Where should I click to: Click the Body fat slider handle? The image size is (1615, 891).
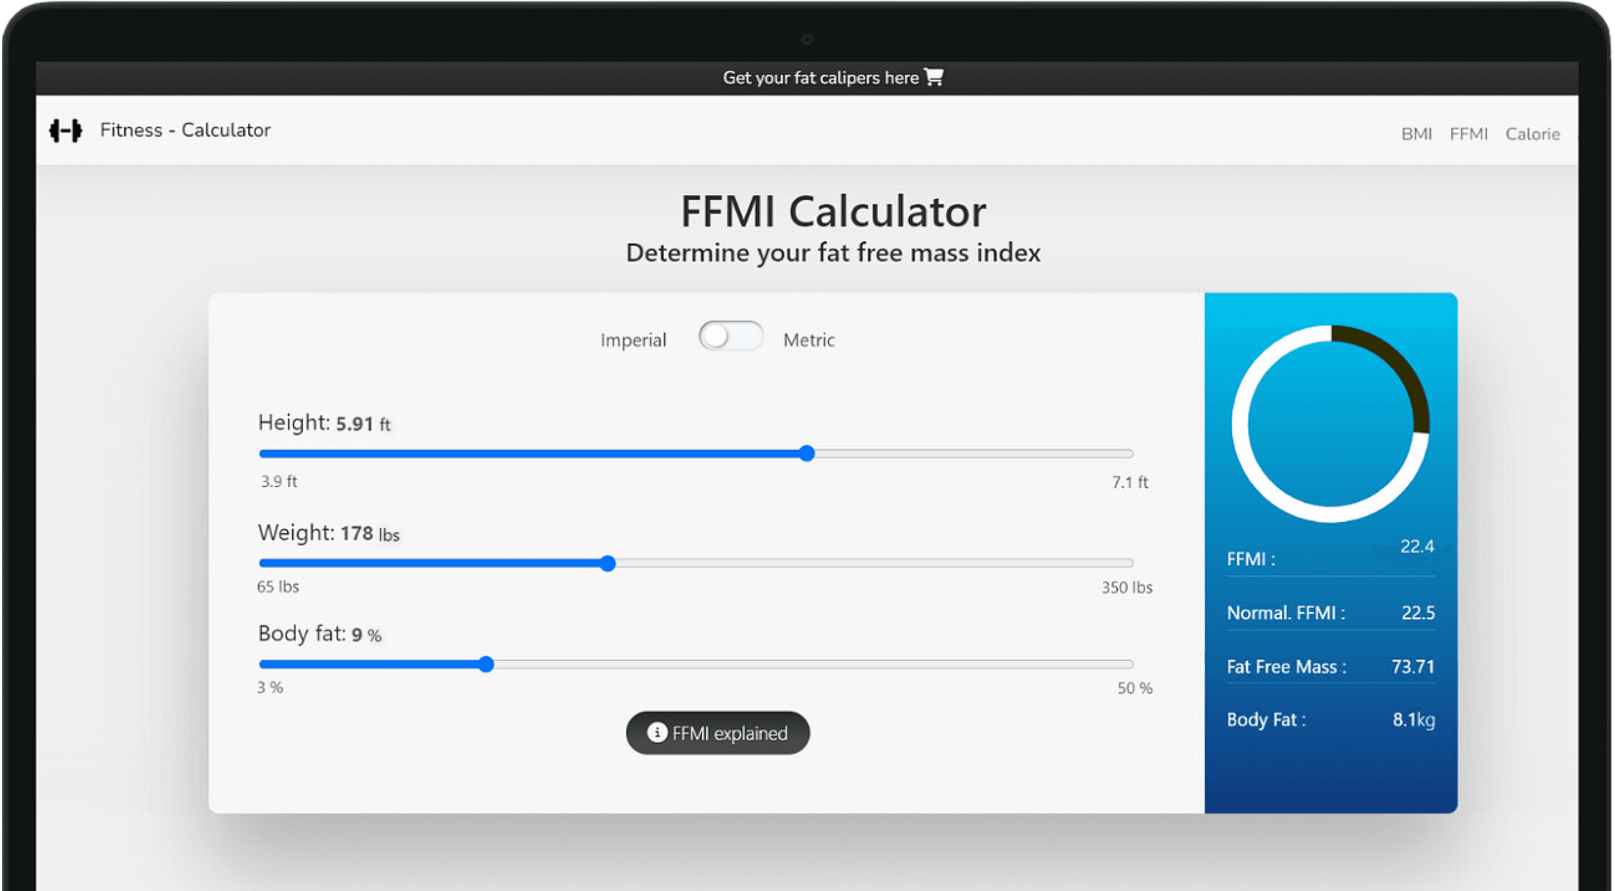pos(486,664)
